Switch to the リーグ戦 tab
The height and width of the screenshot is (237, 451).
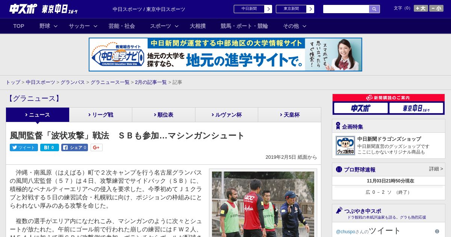pyautogui.click(x=101, y=115)
